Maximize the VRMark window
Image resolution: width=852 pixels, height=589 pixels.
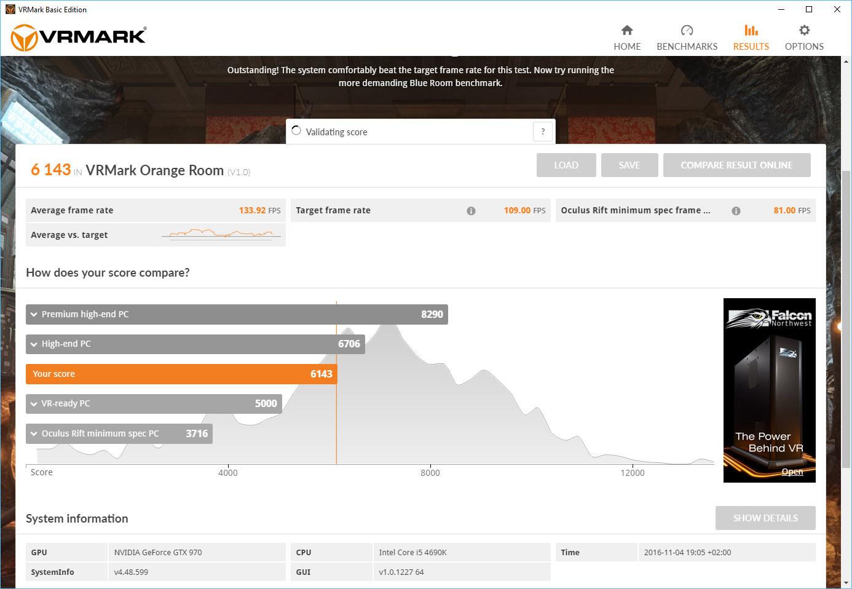(x=809, y=9)
